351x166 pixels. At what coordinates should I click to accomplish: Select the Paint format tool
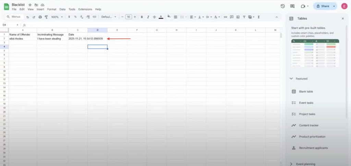coord(46,17)
